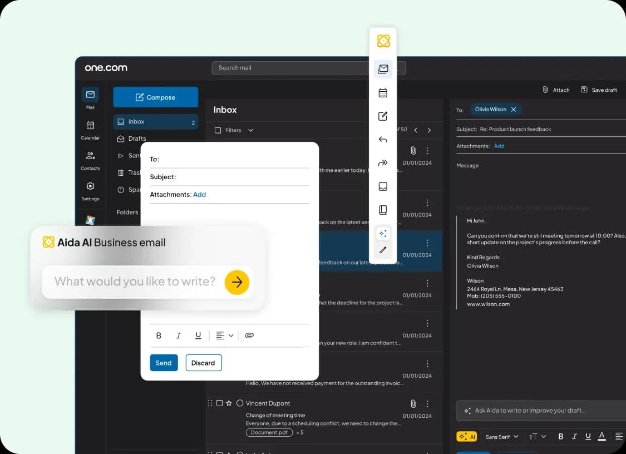Check the Vincent Dupont email checkbox
This screenshot has width=626, height=454.
(219, 403)
